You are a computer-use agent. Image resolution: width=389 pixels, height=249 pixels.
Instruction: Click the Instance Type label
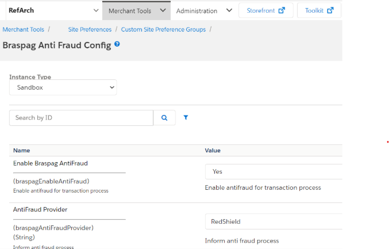tap(30, 77)
